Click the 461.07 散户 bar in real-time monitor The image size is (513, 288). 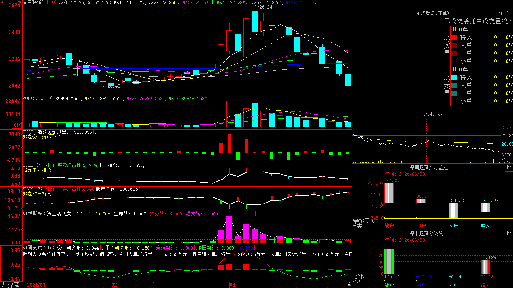point(389,193)
